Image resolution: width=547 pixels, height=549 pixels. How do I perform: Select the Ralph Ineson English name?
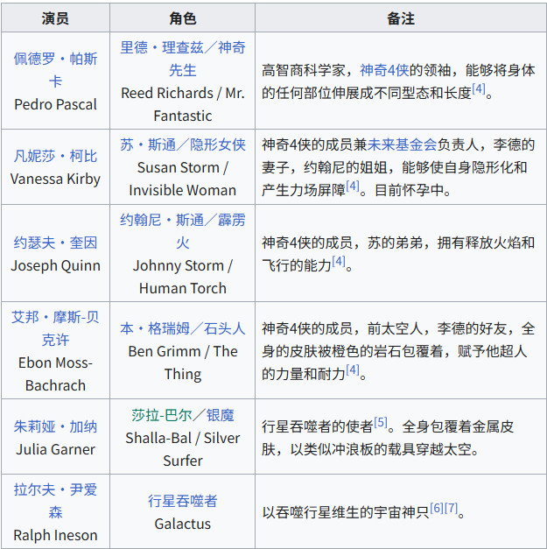click(55, 535)
